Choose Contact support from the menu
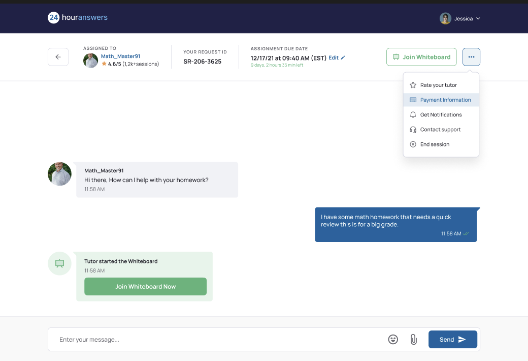Viewport: 528px width, 361px height. point(441,130)
